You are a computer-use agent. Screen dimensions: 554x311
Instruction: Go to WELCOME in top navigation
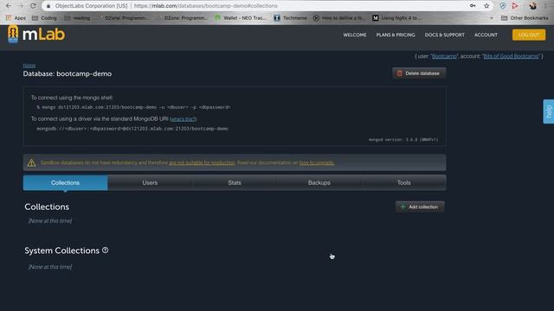pyautogui.click(x=355, y=35)
